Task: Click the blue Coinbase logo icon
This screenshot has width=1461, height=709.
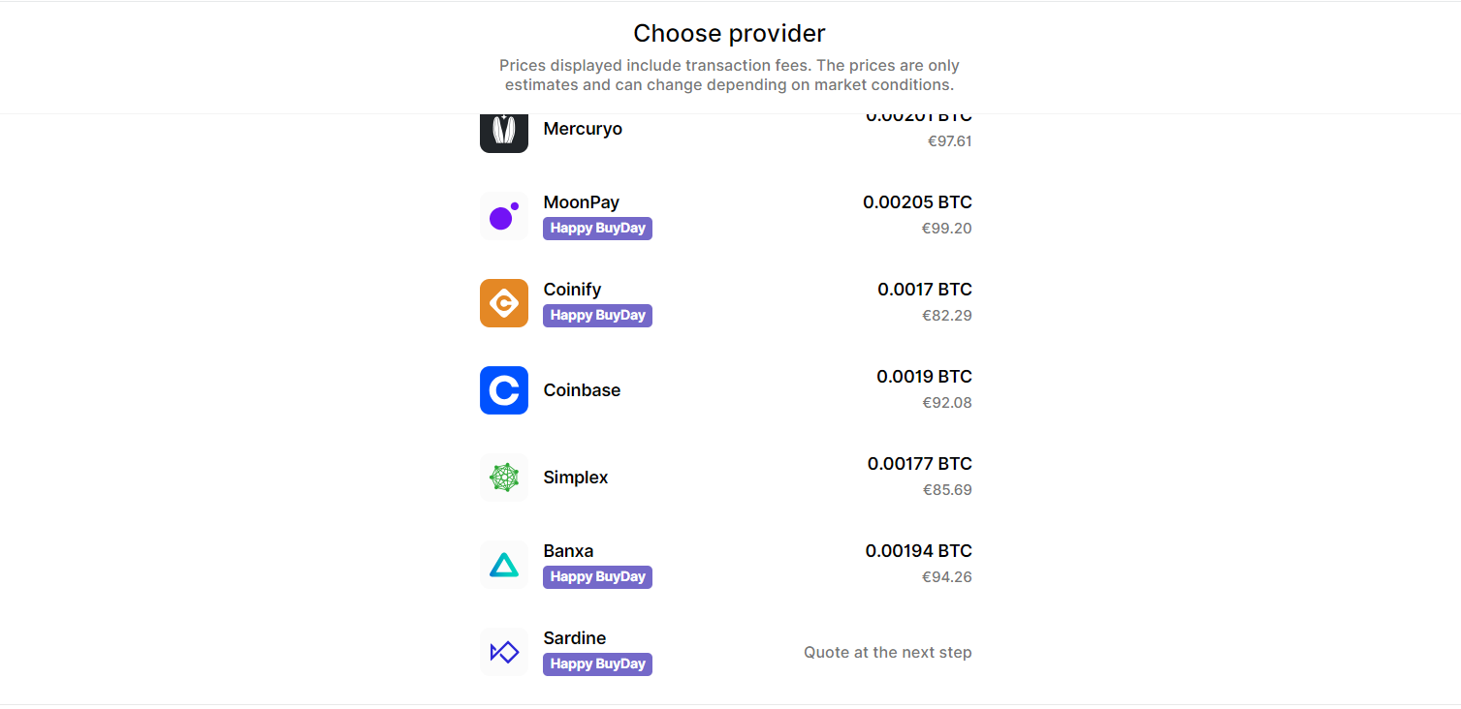Action: pyautogui.click(x=503, y=390)
